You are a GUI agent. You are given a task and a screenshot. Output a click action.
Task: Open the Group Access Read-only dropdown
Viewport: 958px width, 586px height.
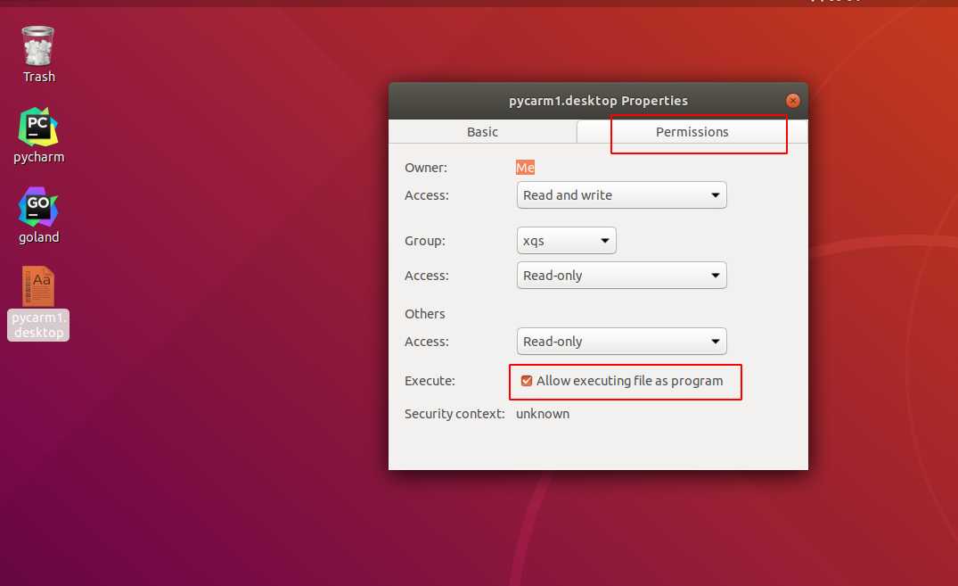point(621,276)
